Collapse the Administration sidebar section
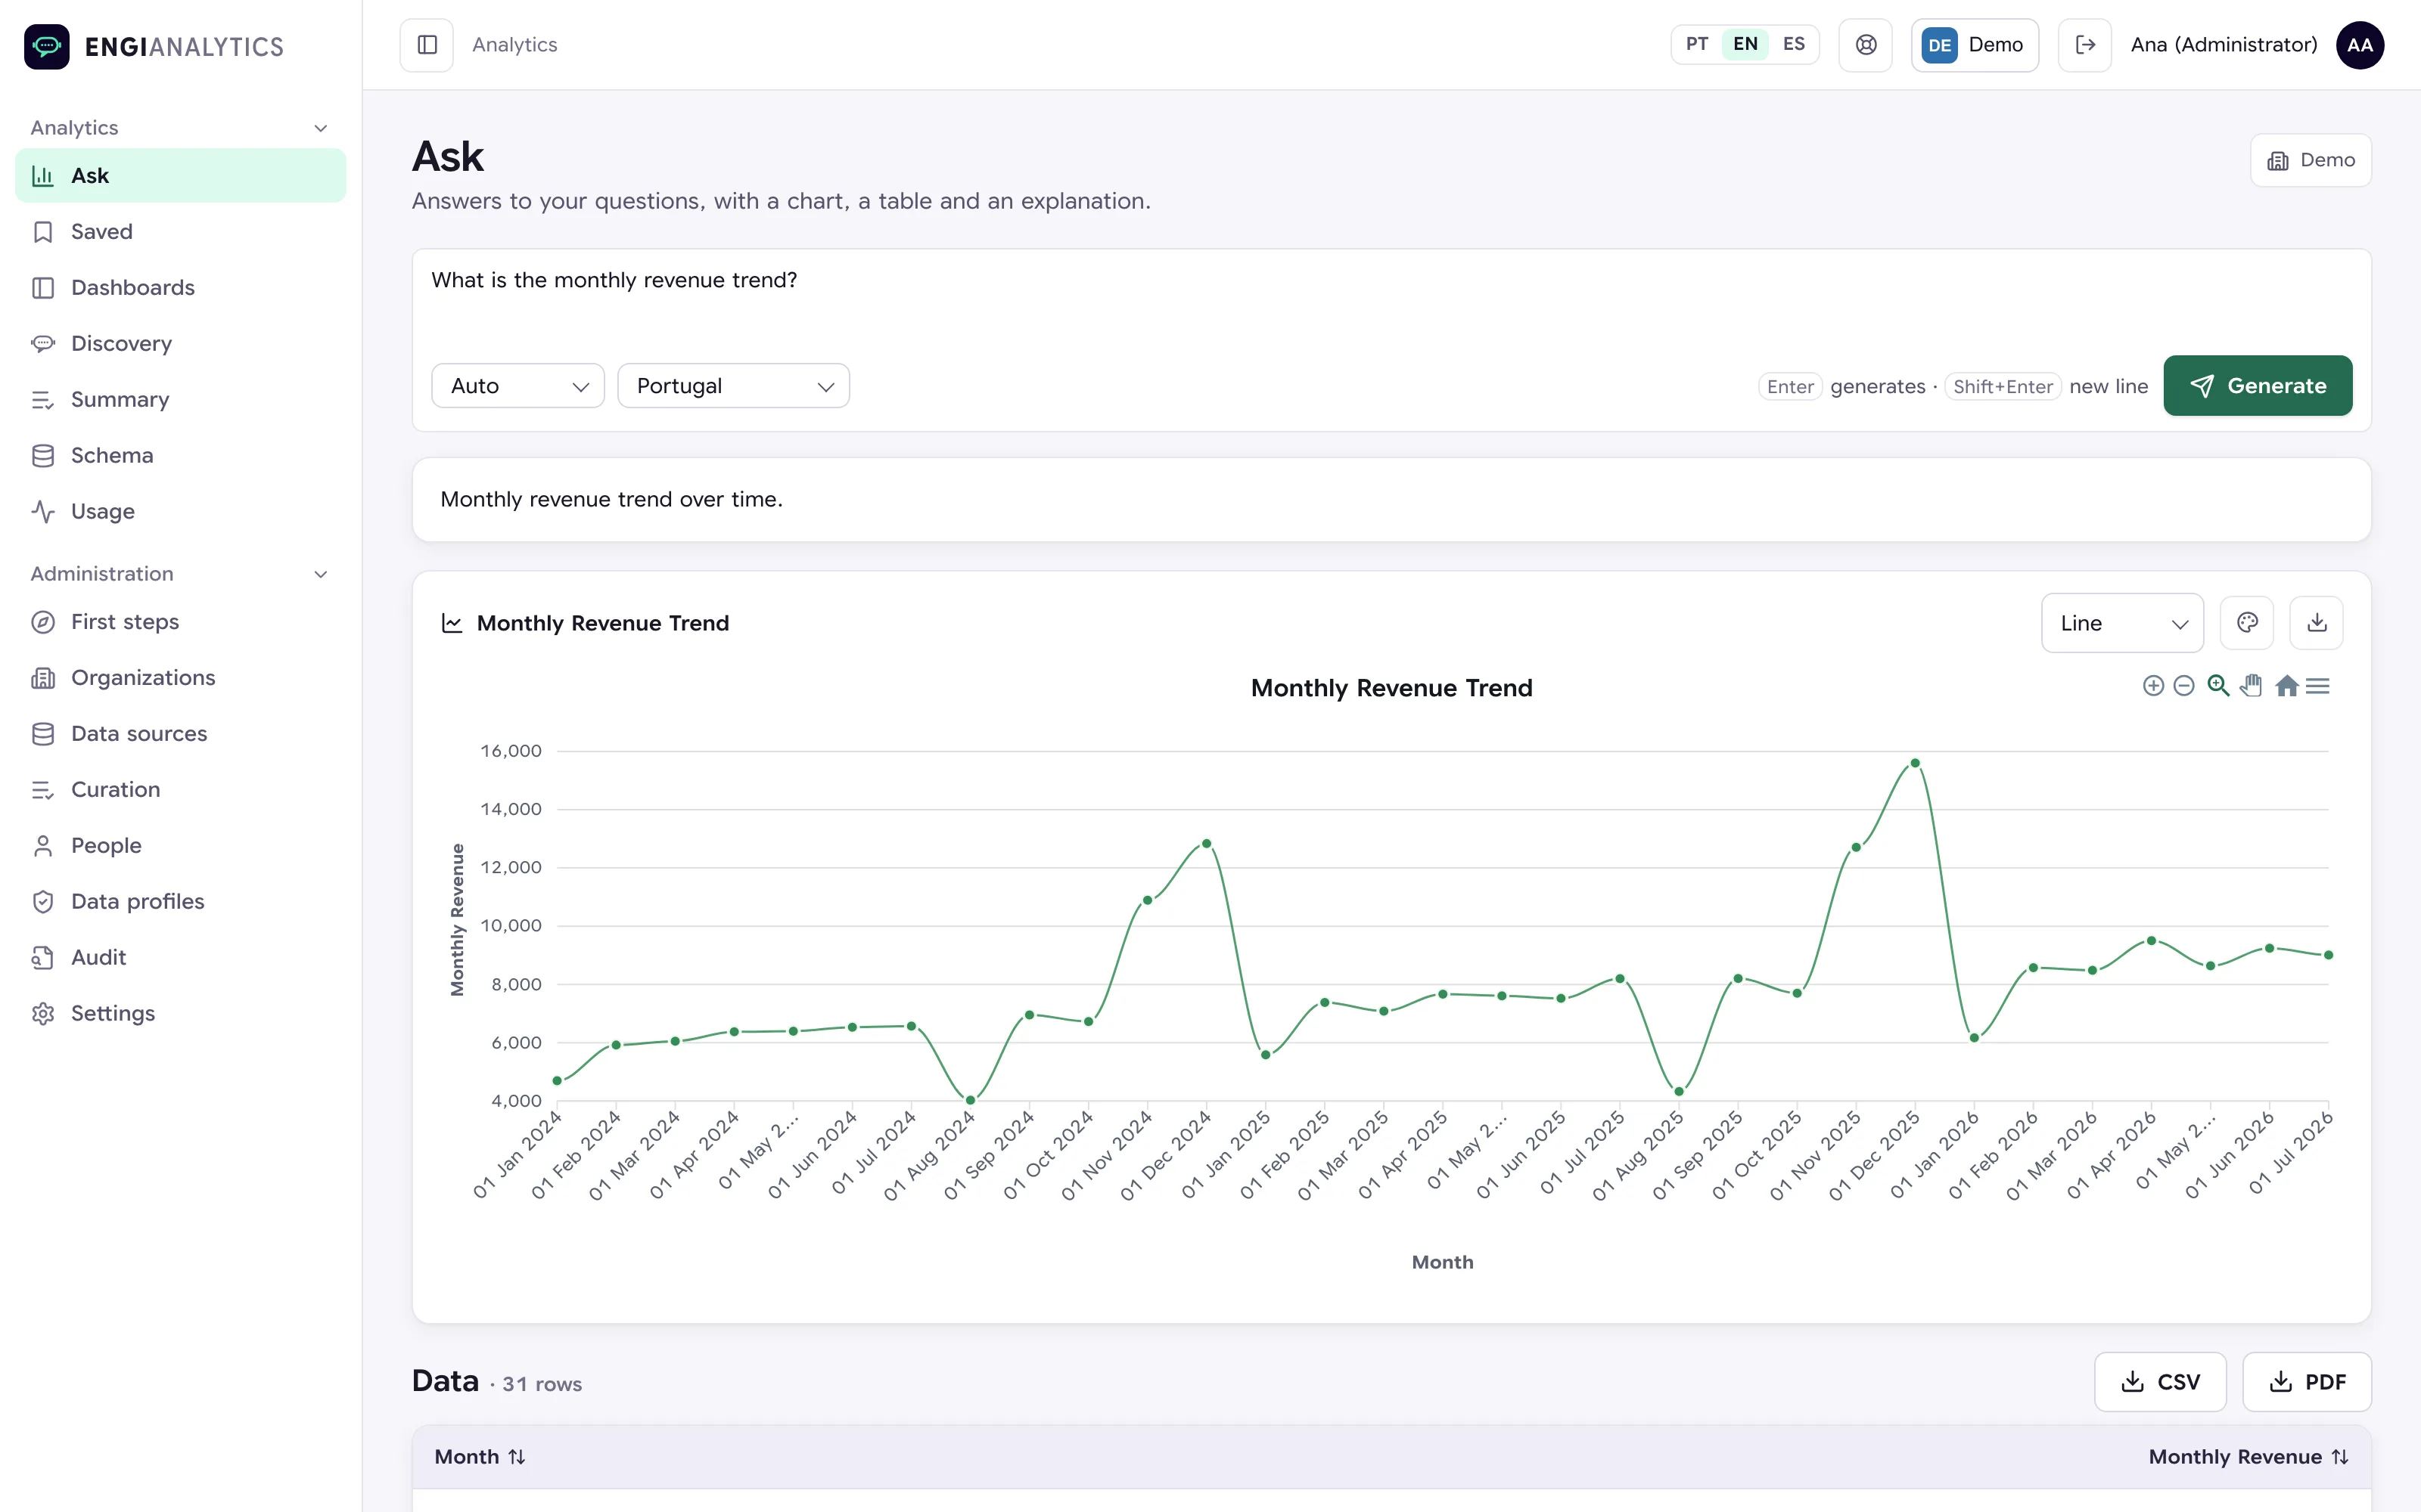 [180, 574]
